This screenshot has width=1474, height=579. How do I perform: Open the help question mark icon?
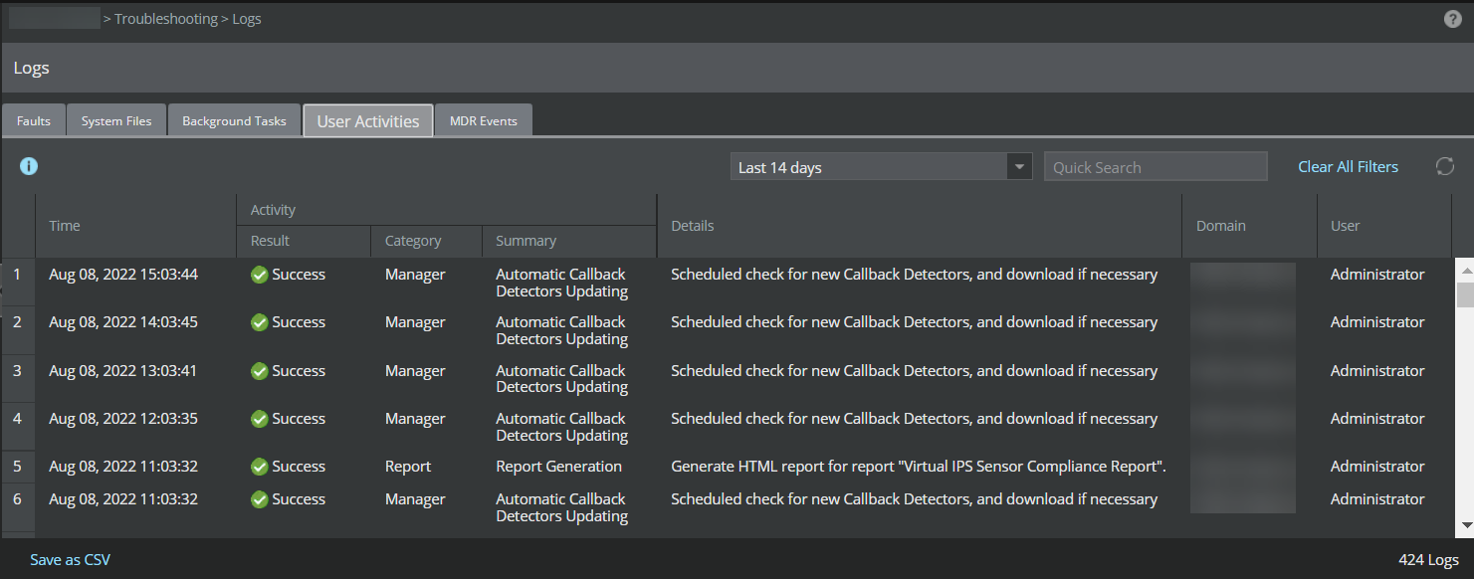[1453, 19]
